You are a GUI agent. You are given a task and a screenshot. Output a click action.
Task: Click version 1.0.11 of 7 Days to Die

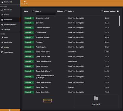click(107, 52)
